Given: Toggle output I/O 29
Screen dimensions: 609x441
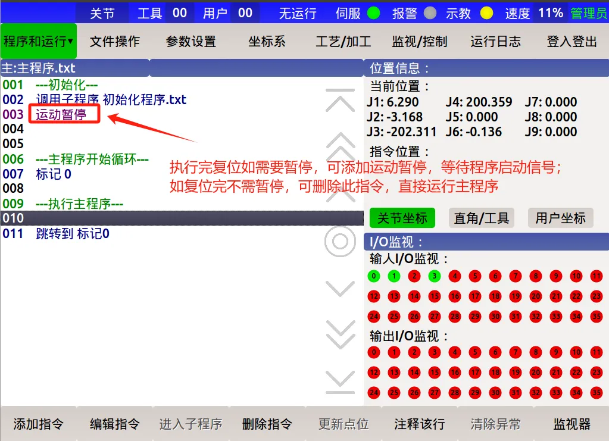Looking at the screenshot, I should pos(475,392).
